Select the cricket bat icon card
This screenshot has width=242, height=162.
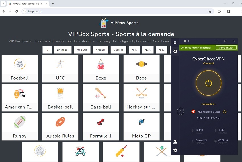121,152
